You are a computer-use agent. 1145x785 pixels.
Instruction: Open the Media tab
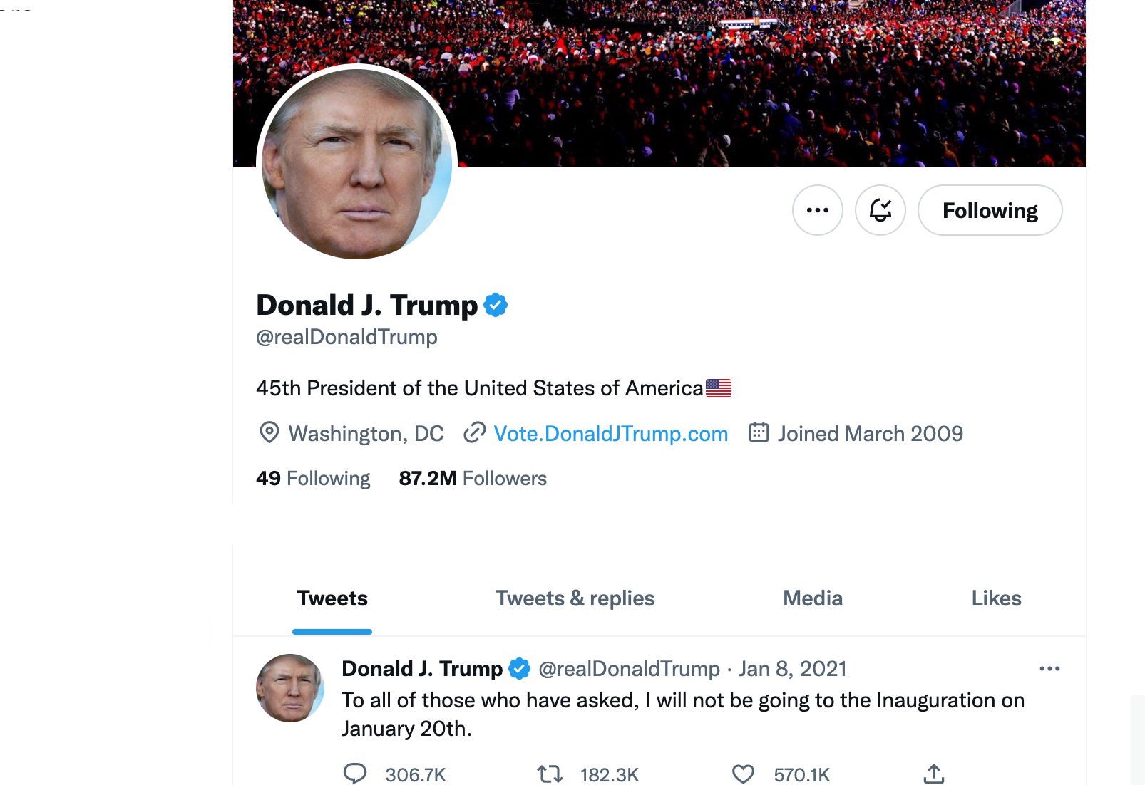click(x=813, y=598)
